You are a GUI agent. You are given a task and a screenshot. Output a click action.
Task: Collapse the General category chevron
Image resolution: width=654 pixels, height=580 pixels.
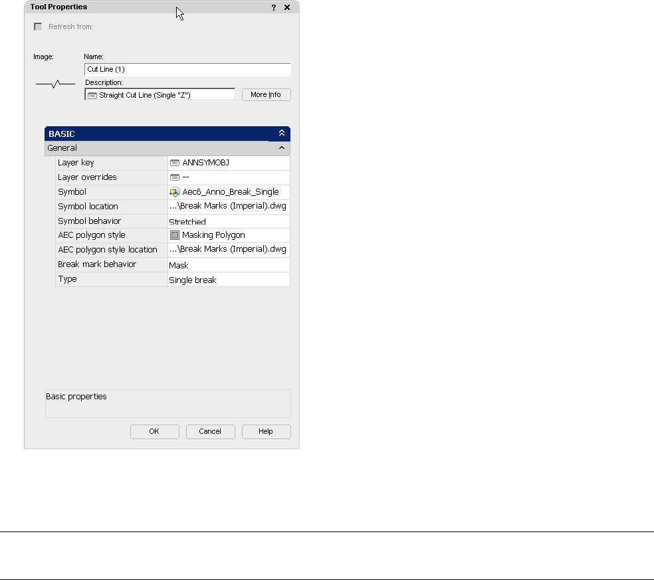click(x=282, y=148)
